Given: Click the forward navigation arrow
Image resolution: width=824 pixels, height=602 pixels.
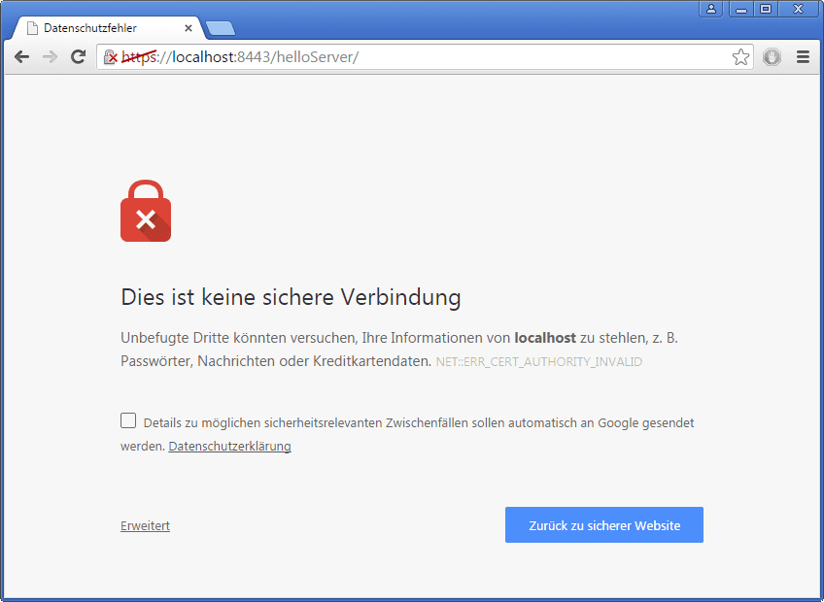Looking at the screenshot, I should coord(50,57).
